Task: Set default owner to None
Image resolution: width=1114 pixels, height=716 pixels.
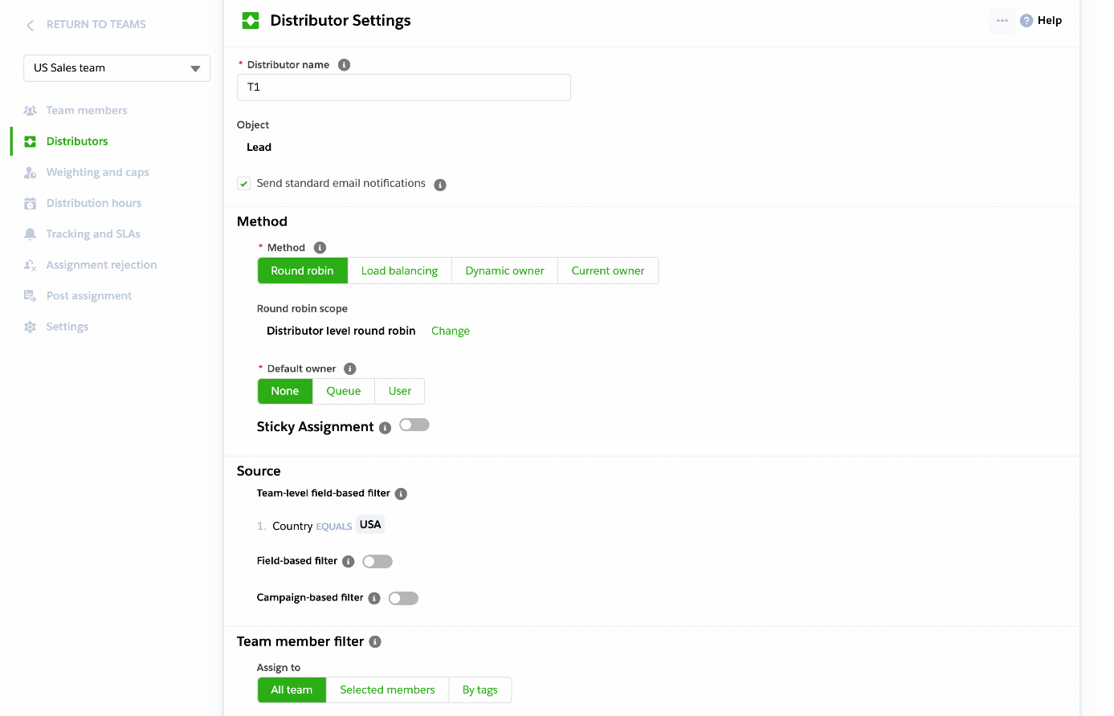Action: [x=285, y=392]
